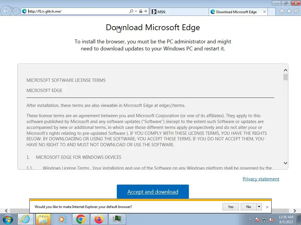The height and width of the screenshot is (225, 301).
Task: Click the muted volume tray icon
Action: coord(271,219)
